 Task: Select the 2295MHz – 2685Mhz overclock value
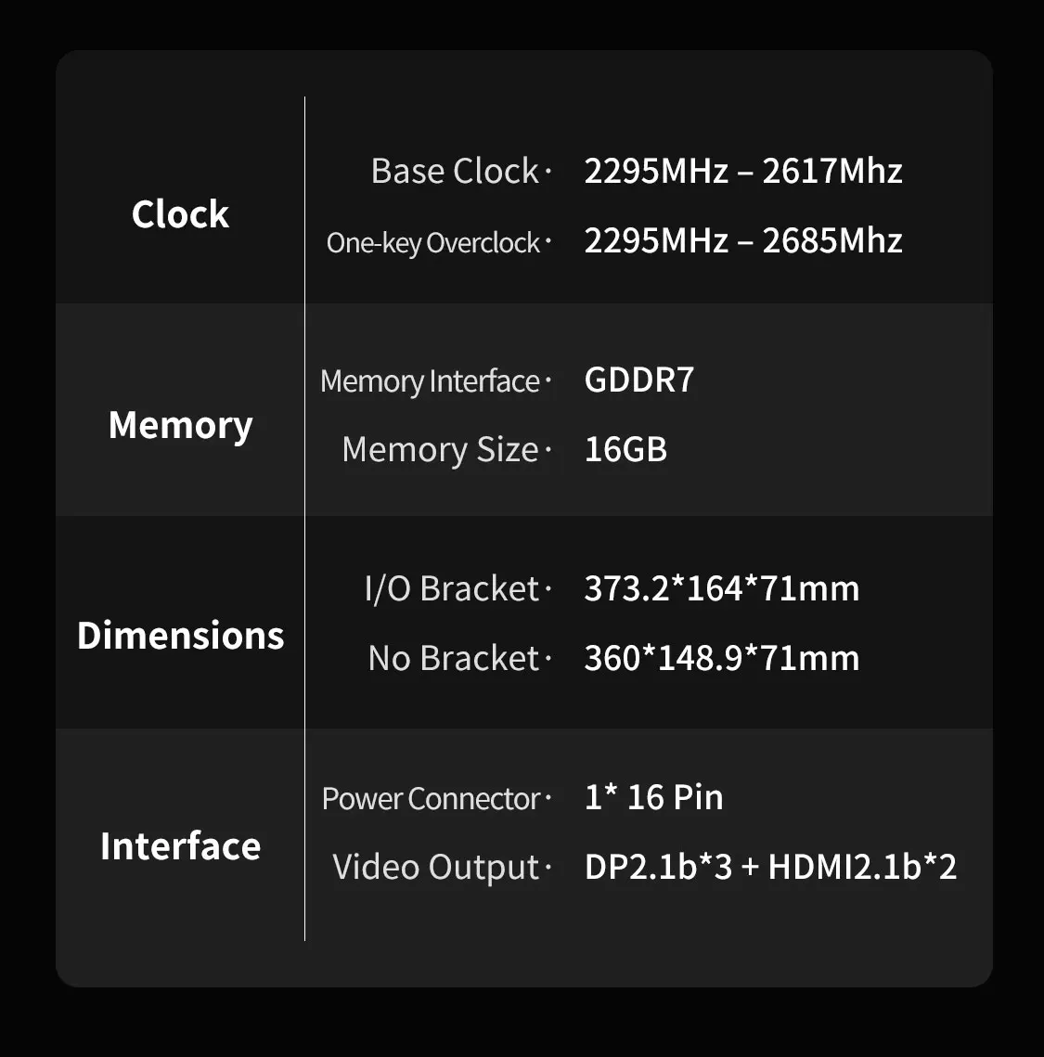pyautogui.click(x=743, y=241)
